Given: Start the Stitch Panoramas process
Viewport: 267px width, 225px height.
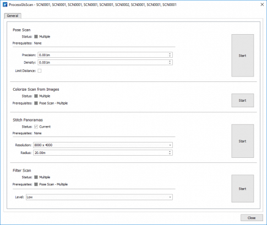Looking at the screenshot, I should point(242,141).
